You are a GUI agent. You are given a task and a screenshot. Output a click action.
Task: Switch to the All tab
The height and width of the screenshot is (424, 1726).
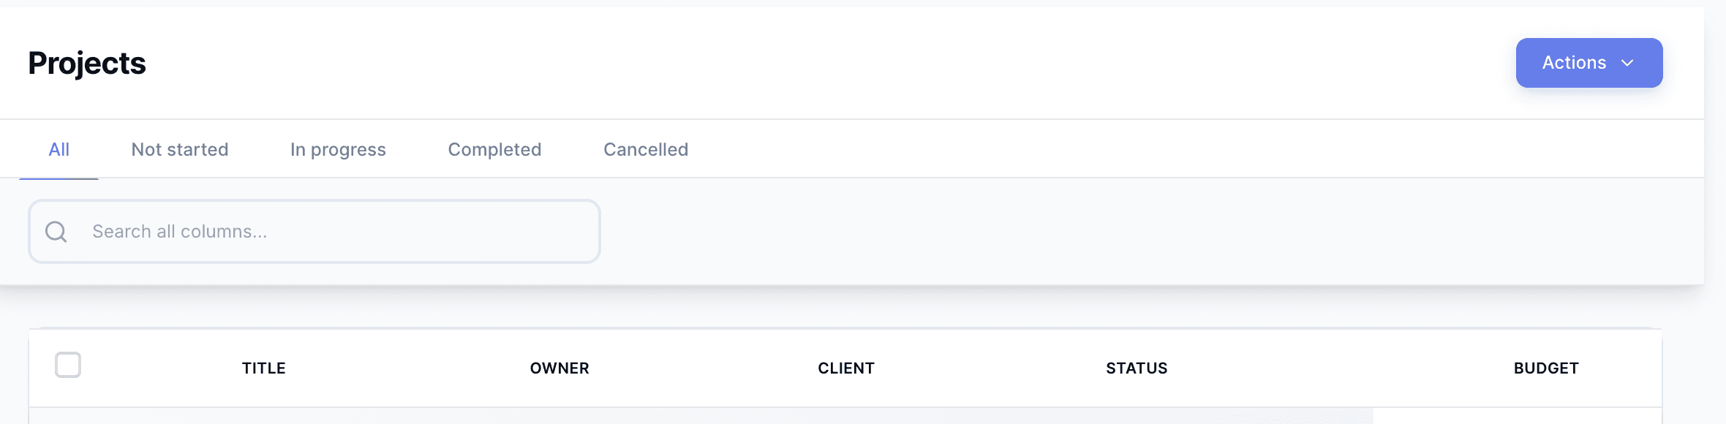[x=59, y=150]
